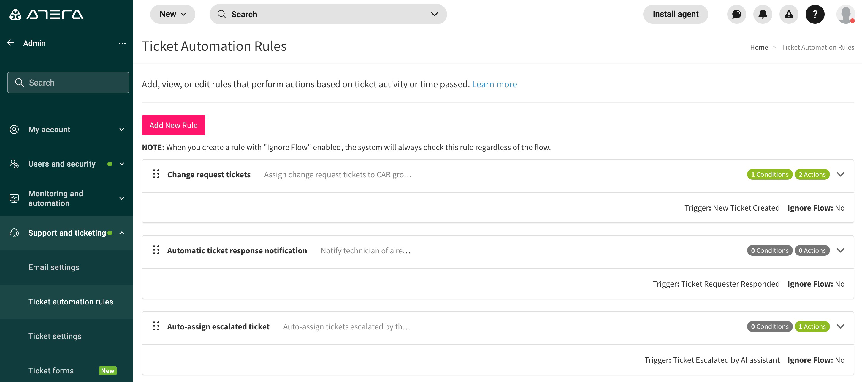Open the notifications bell
862x382 pixels.
(x=763, y=14)
